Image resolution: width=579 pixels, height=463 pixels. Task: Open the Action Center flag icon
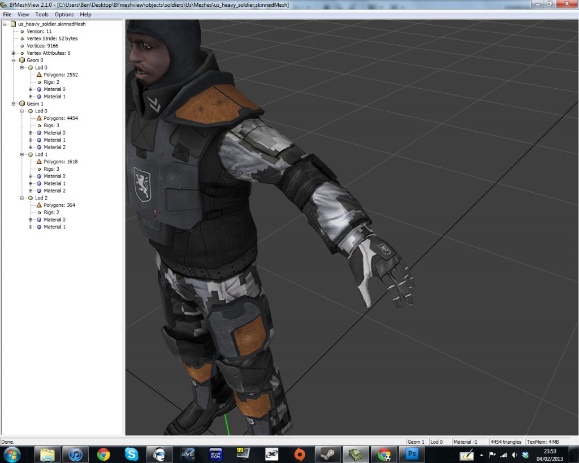492,455
